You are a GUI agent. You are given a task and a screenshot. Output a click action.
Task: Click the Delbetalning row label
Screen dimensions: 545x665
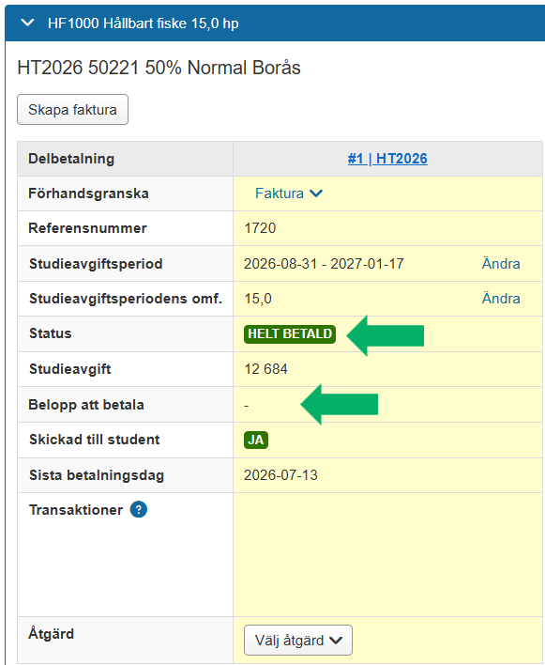[x=71, y=159]
